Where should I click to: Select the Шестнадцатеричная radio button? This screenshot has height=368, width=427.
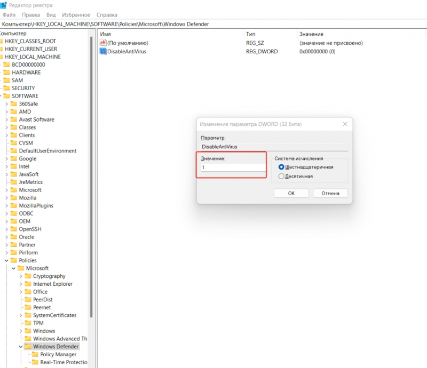pos(281,167)
